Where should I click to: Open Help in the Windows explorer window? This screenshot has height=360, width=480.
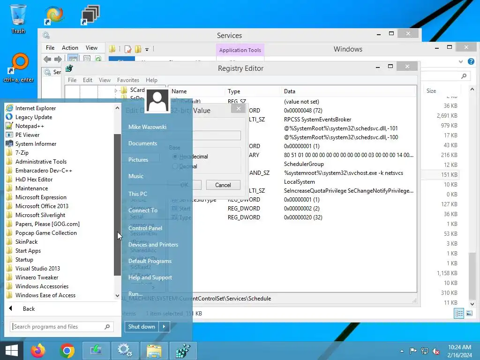(x=471, y=61)
